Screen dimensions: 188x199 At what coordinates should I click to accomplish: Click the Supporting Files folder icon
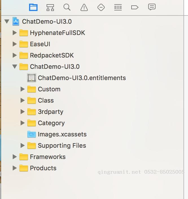coord(32,145)
